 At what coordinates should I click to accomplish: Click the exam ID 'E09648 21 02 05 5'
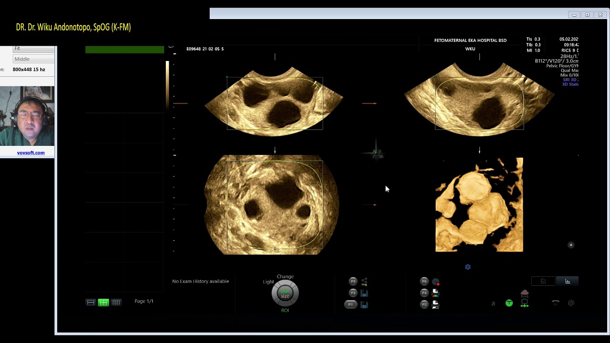(x=205, y=49)
